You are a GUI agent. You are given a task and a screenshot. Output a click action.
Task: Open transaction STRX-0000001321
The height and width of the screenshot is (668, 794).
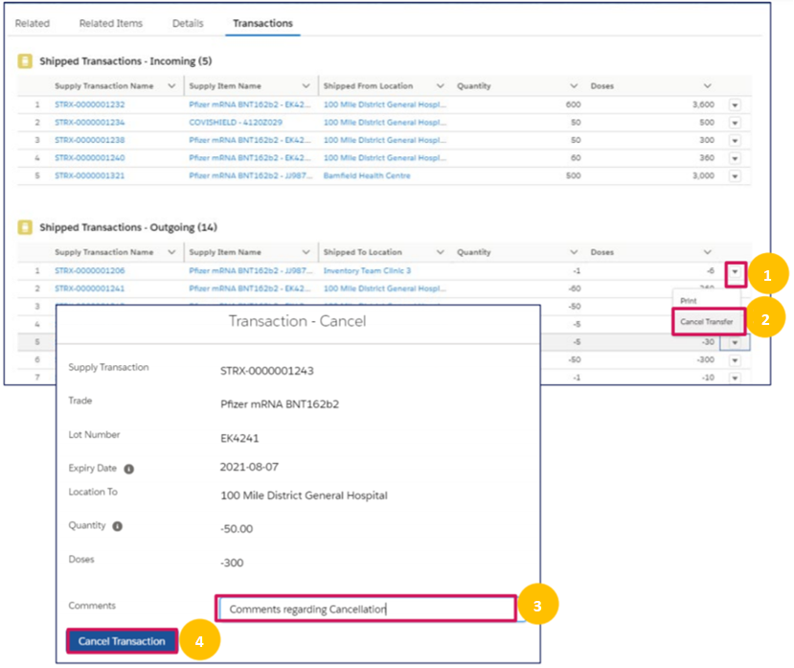[x=90, y=175]
